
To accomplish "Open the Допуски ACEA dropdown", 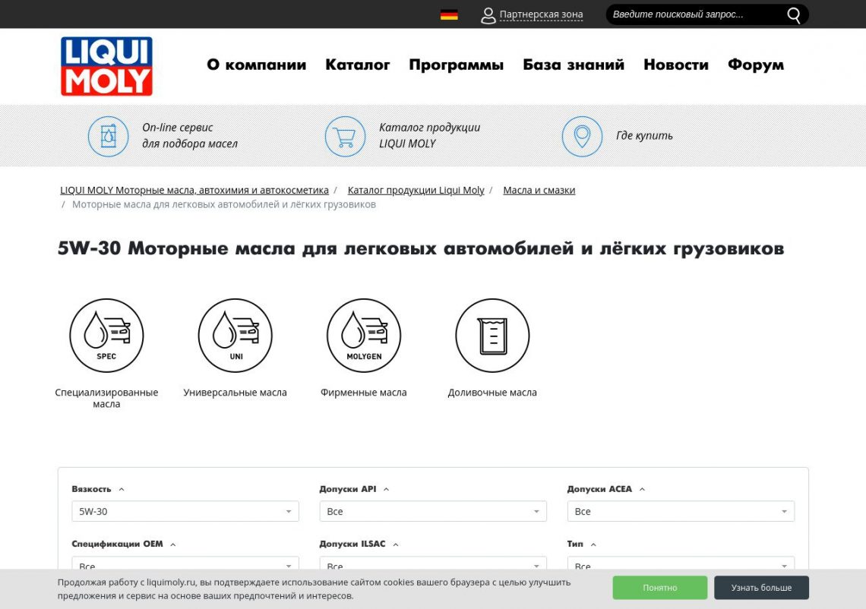I will (681, 511).
